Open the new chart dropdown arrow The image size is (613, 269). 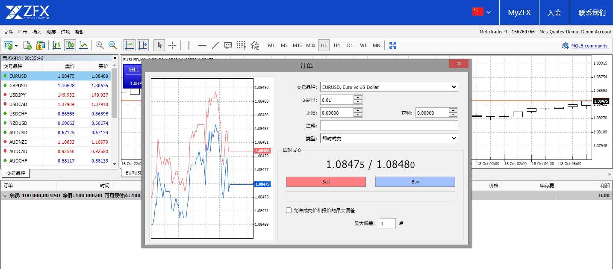(16, 45)
